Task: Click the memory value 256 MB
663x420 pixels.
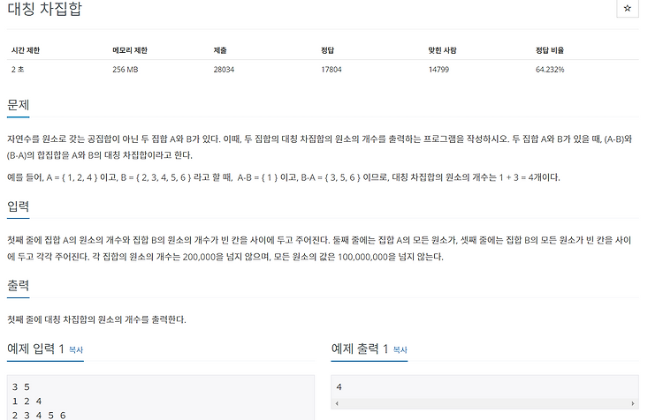Action: coord(126,69)
